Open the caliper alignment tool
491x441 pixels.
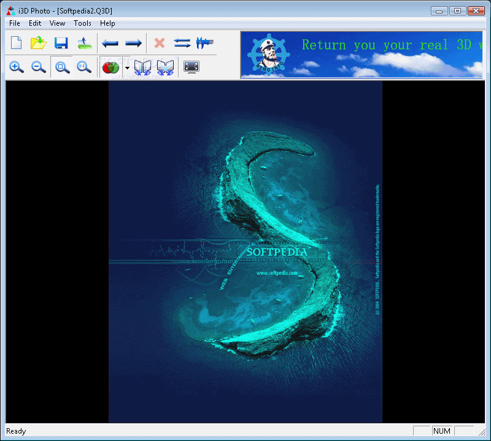point(205,43)
